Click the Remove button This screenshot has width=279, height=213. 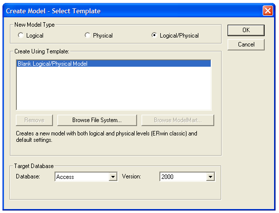coord(34,120)
